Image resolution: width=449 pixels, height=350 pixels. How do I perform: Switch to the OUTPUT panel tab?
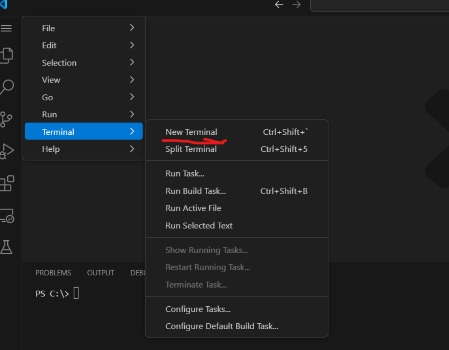coord(100,273)
